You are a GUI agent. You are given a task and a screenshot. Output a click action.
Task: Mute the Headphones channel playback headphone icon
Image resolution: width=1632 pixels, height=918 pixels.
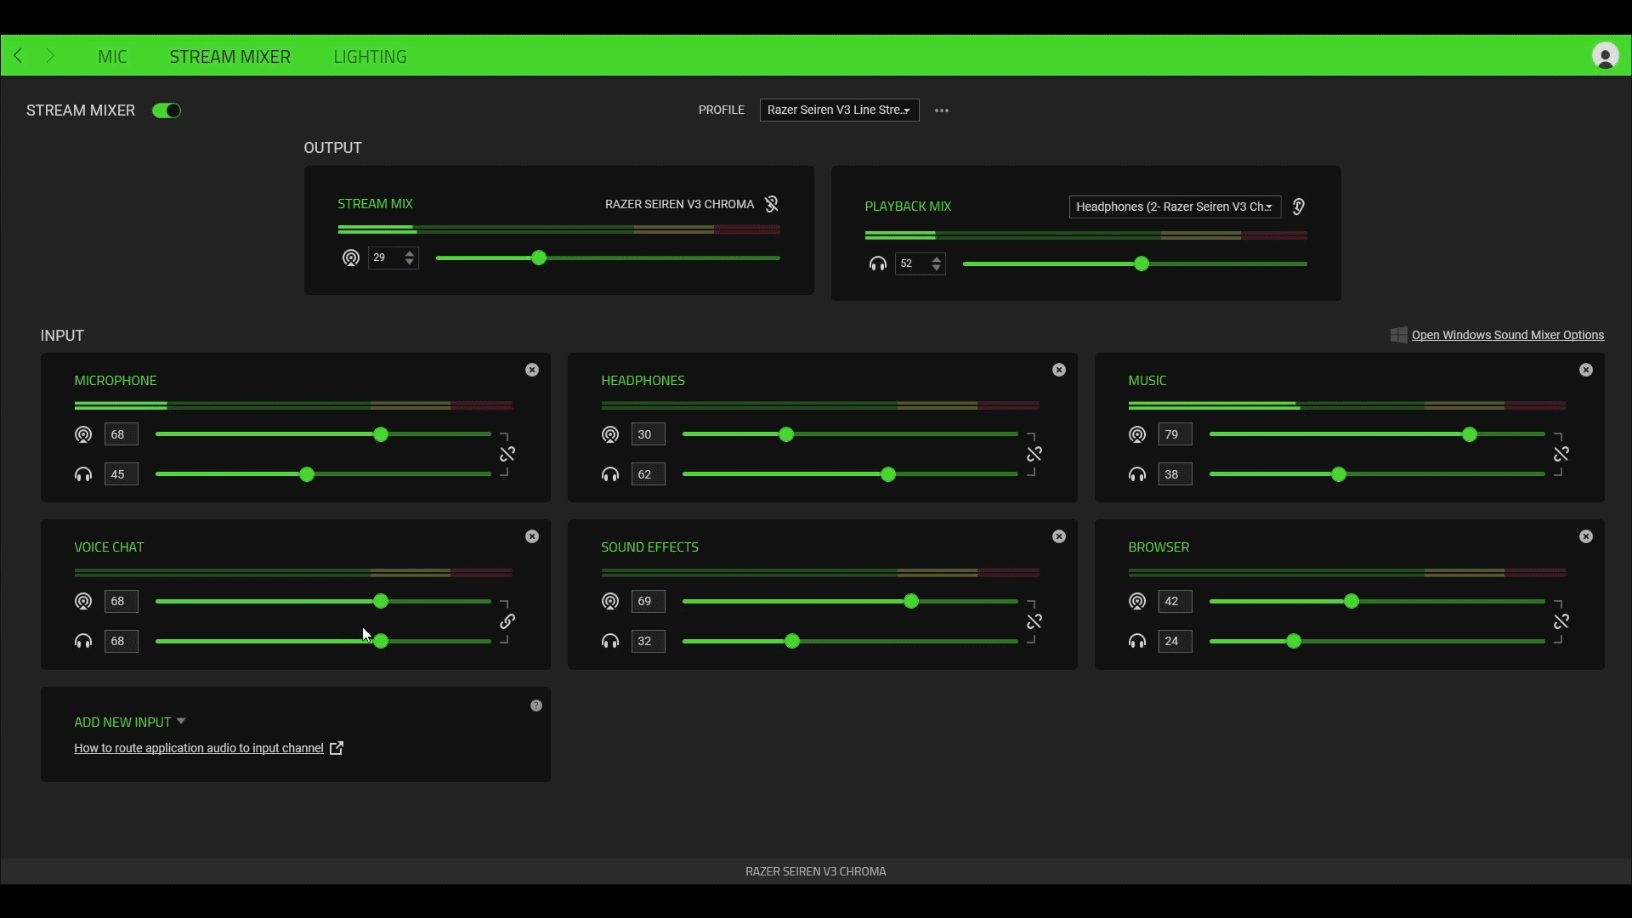(610, 474)
